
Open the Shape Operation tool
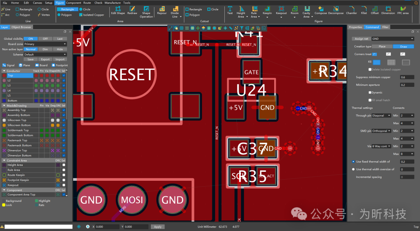tap(146, 9)
